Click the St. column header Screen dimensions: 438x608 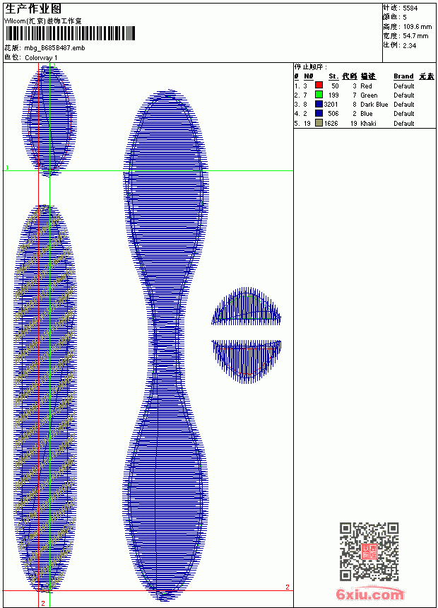pyautogui.click(x=333, y=76)
